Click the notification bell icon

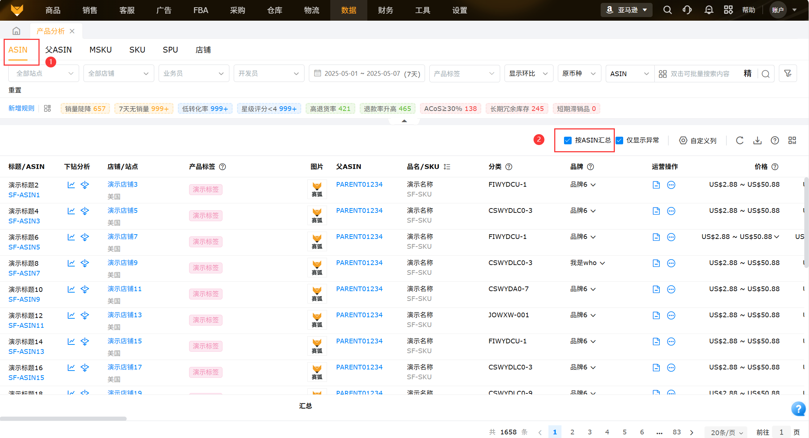(708, 10)
